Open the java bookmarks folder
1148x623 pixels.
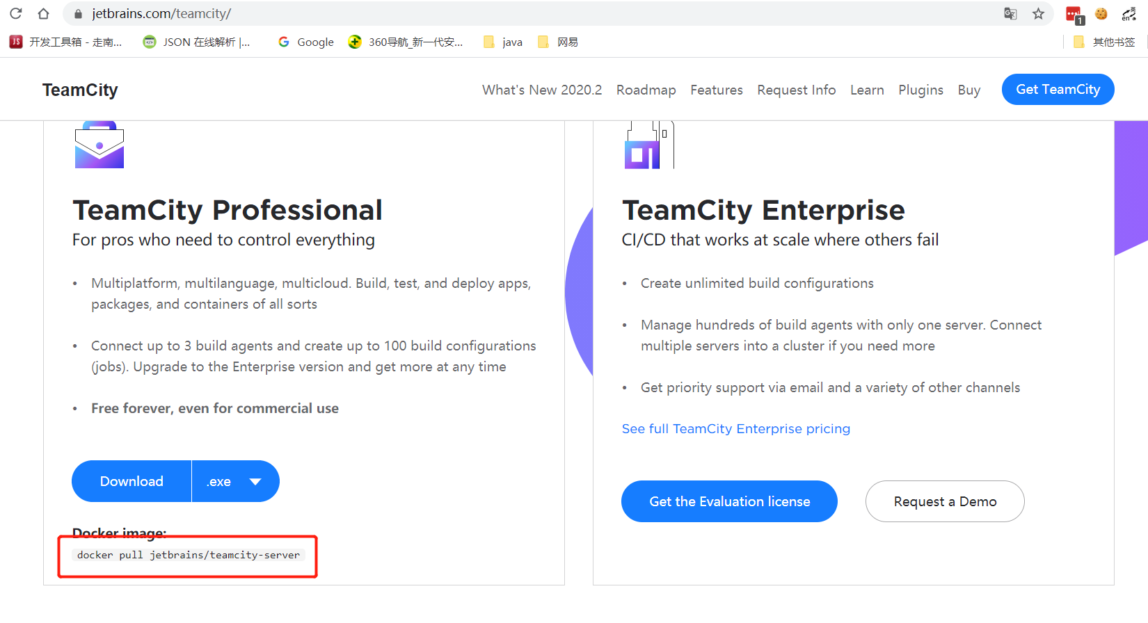[x=502, y=42]
